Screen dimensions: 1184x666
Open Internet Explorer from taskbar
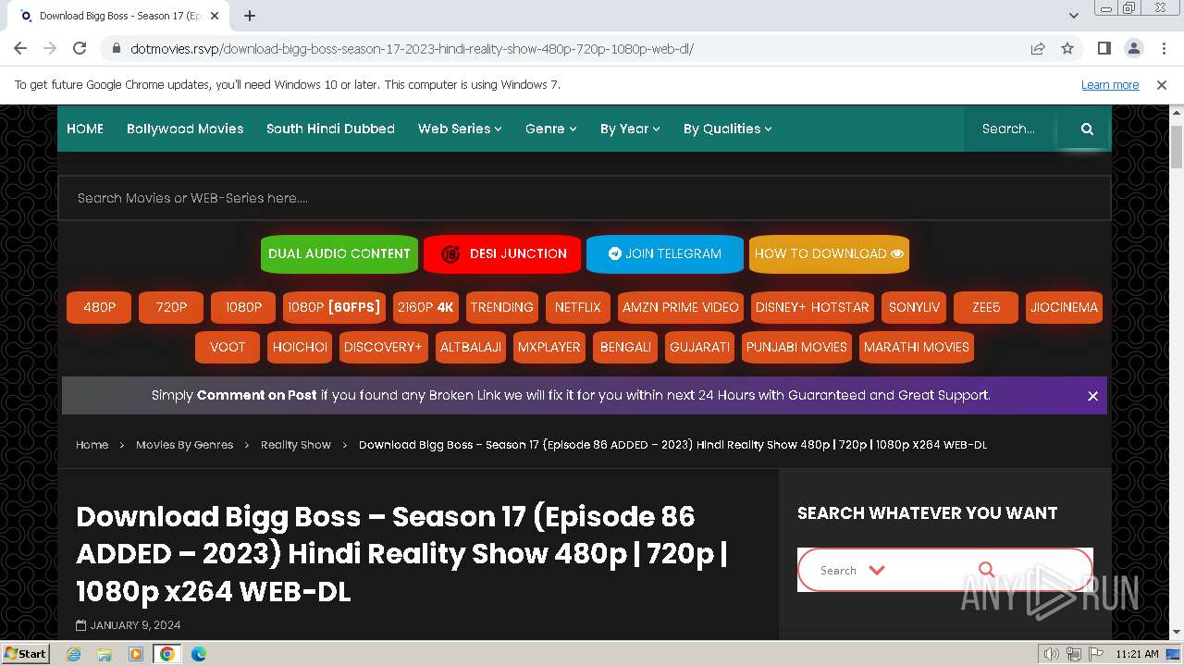pyautogui.click(x=73, y=654)
